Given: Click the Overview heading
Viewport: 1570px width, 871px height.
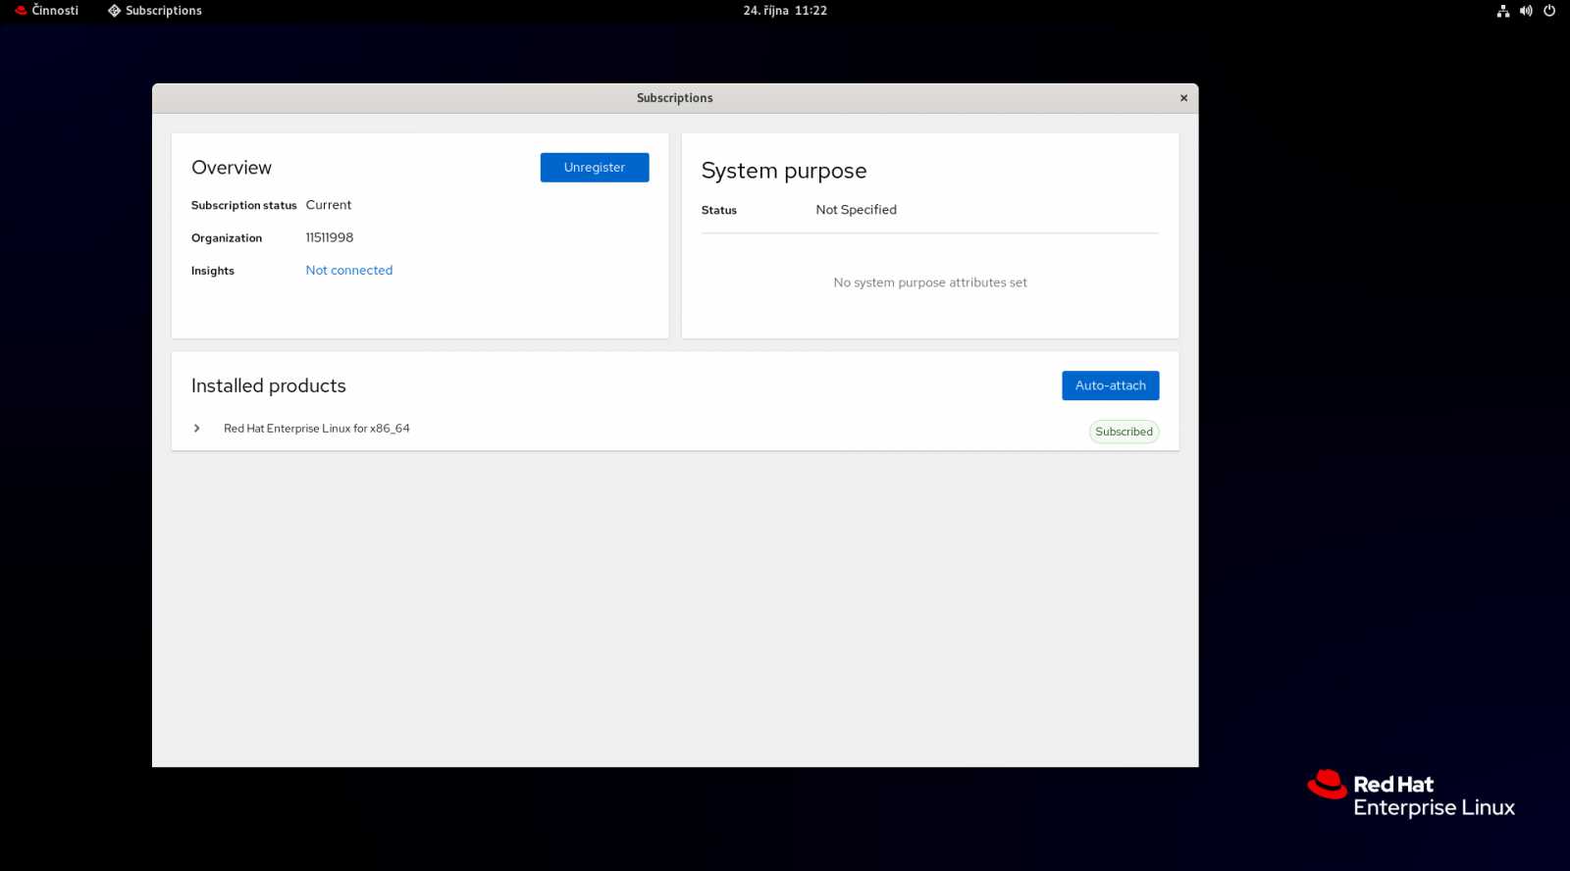Looking at the screenshot, I should coord(232,168).
